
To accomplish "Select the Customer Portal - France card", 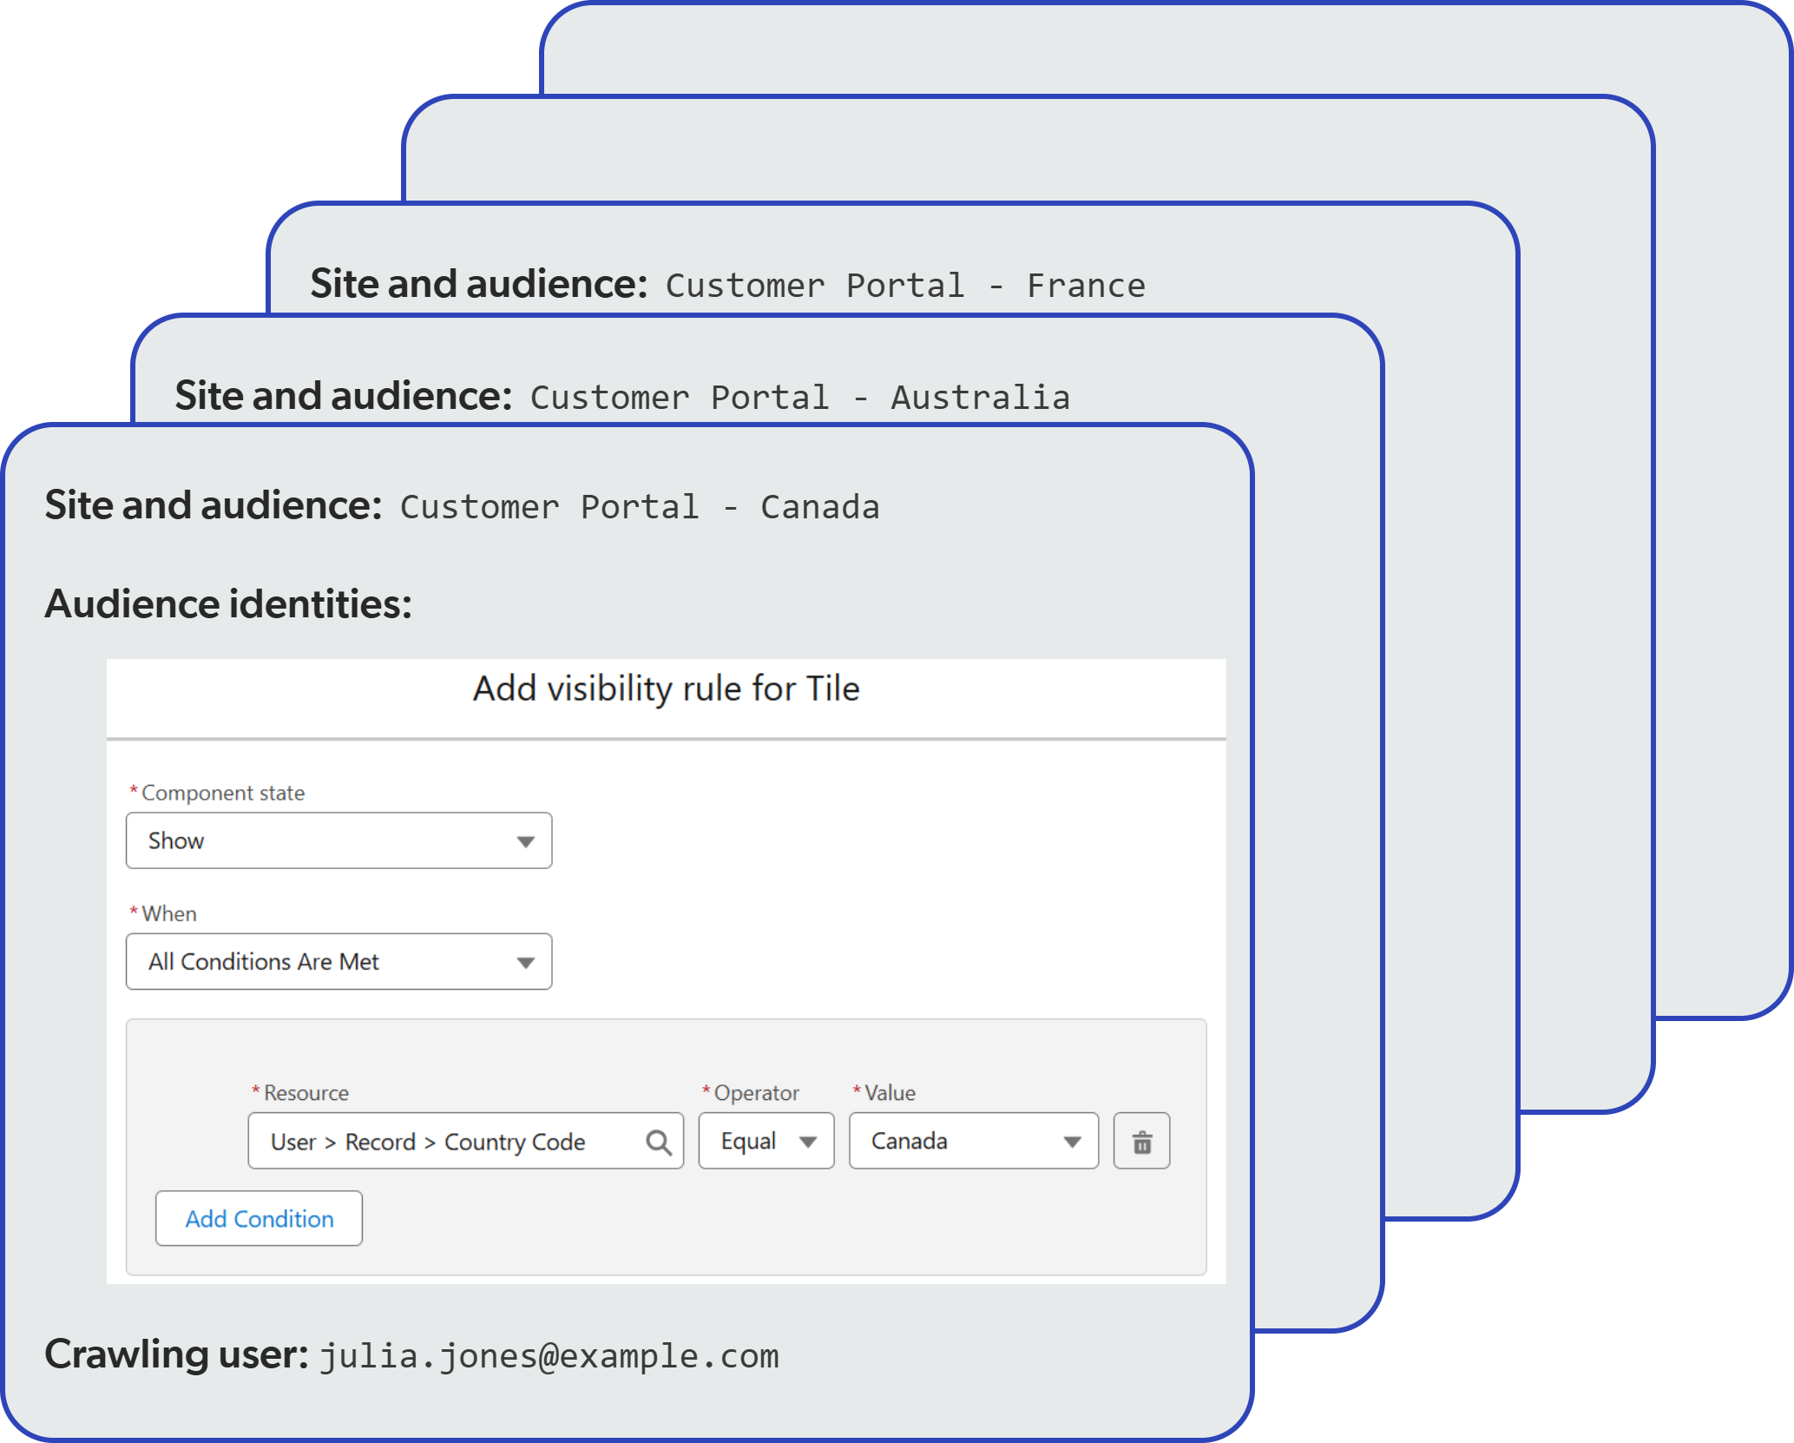I will [729, 285].
